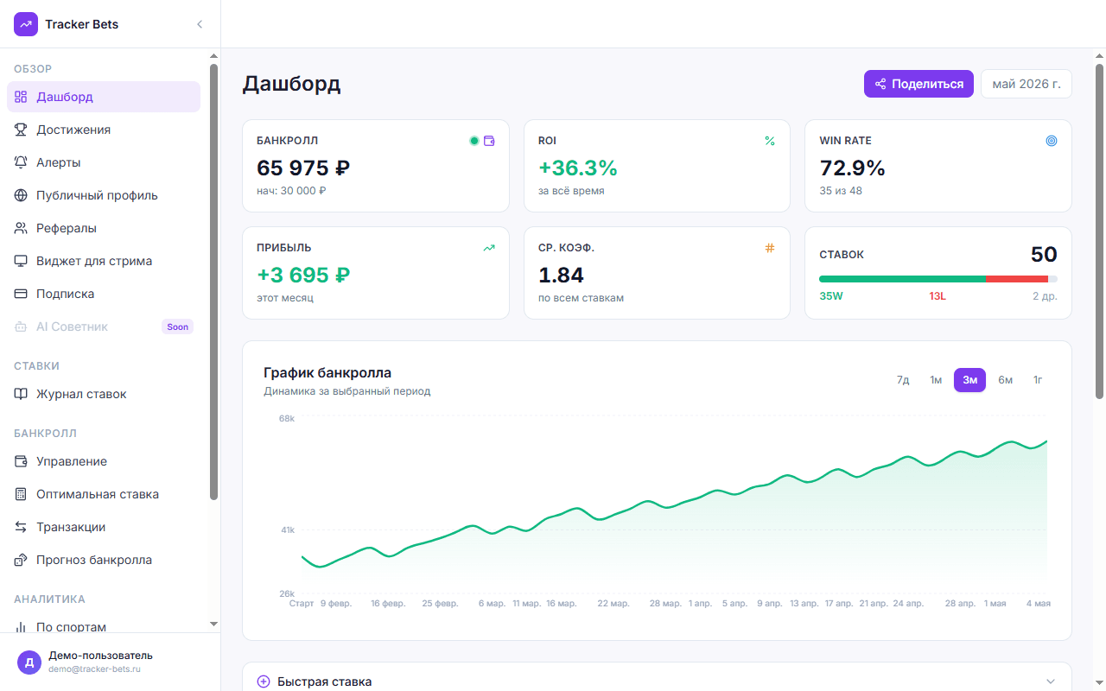Click the calculator icon for Оптимальная ставка
The image size is (1106, 691).
(21, 494)
